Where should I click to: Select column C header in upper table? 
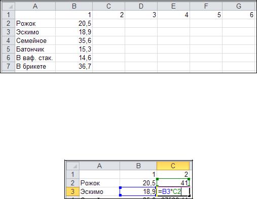click(x=108, y=6)
